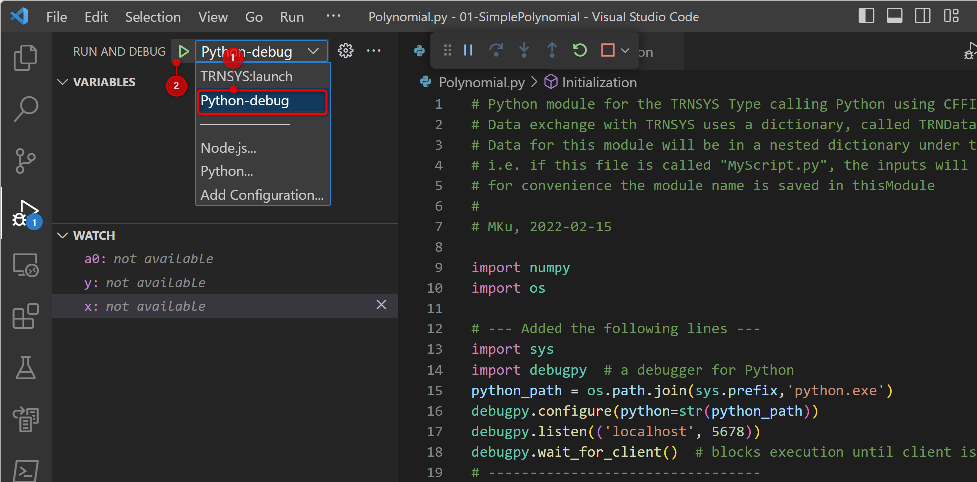
Task: Click the Step Into debug button
Action: tap(524, 50)
